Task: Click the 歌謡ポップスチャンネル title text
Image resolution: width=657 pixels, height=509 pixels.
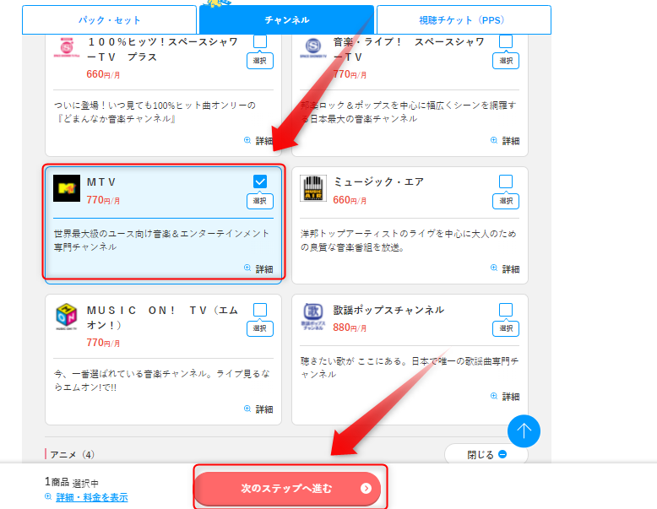Action: 388,310
